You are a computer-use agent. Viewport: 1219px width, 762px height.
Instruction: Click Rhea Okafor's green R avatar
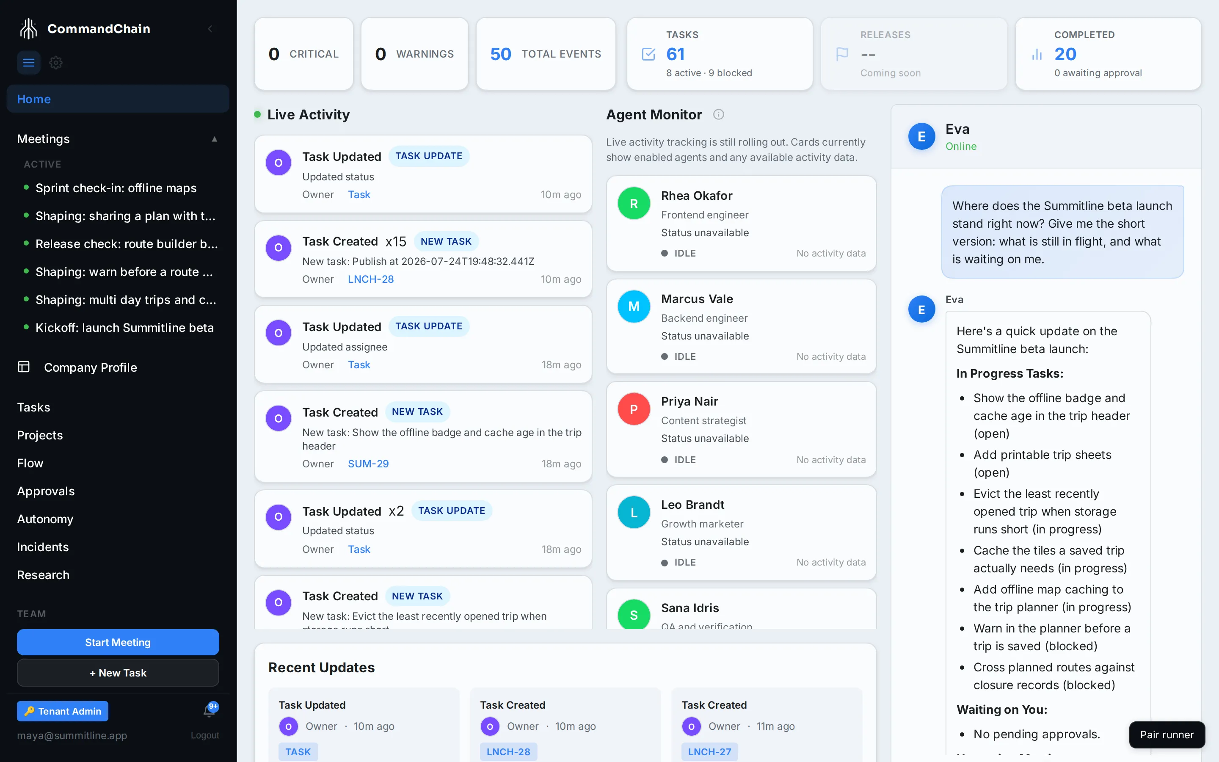click(634, 203)
